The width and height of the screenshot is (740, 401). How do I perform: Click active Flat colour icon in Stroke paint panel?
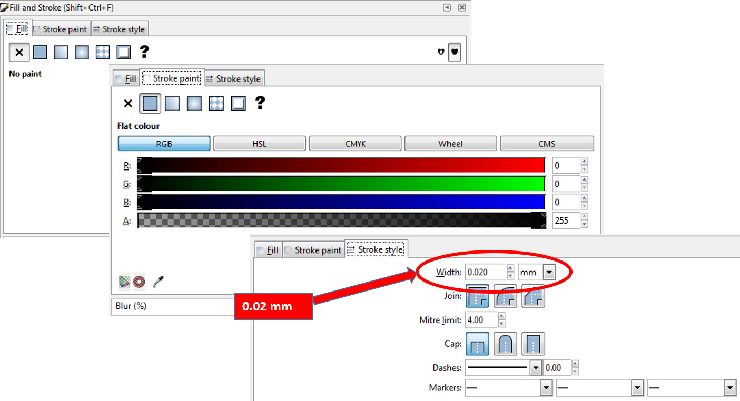point(150,103)
